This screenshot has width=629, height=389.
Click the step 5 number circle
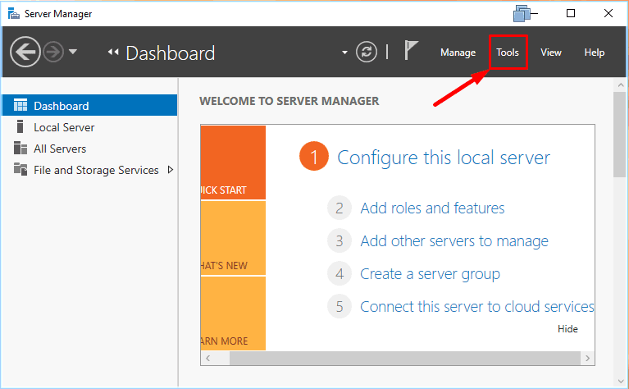tap(340, 307)
